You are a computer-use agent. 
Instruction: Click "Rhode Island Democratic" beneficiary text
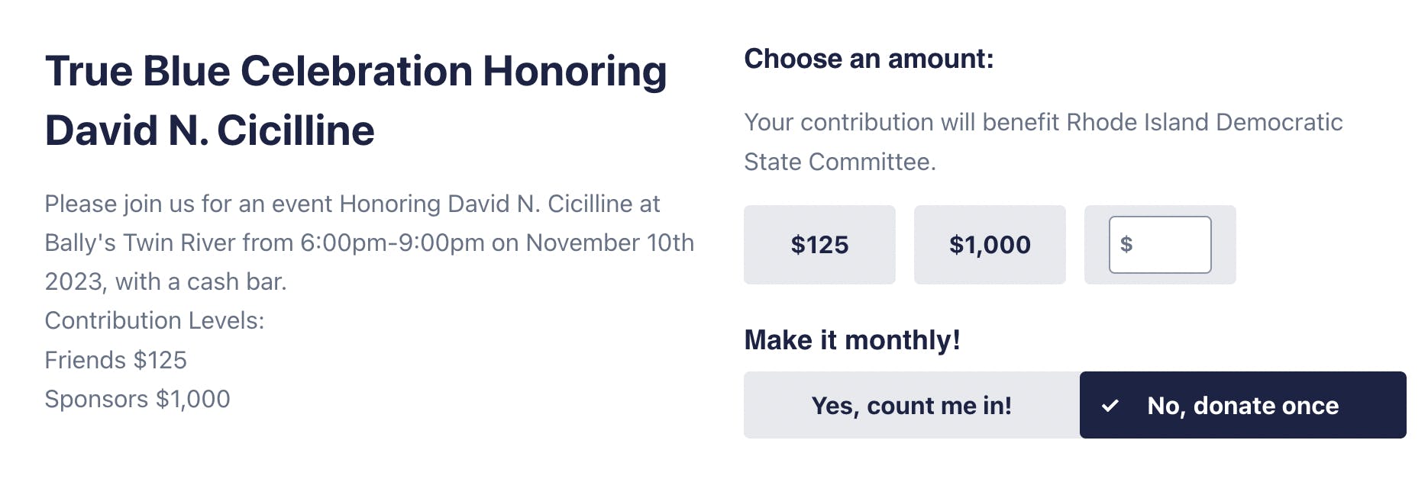(x=1204, y=122)
